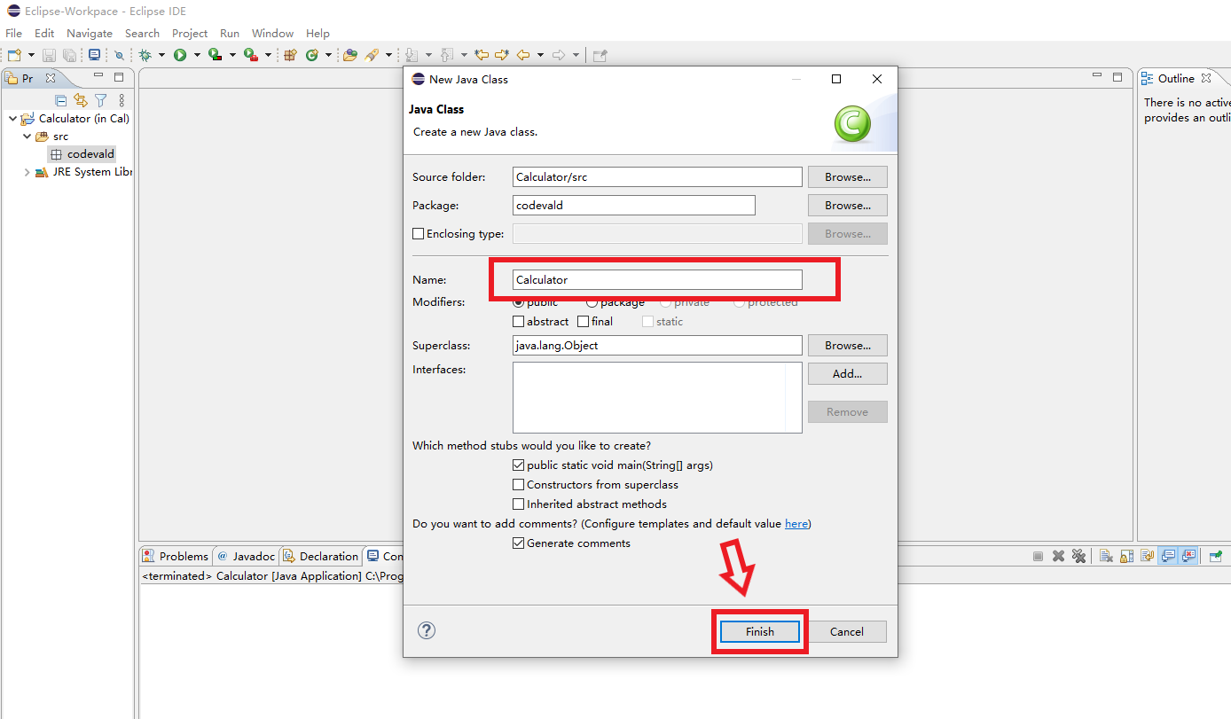The height and width of the screenshot is (719, 1231).
Task: Open the File menu
Action: coord(14,33)
